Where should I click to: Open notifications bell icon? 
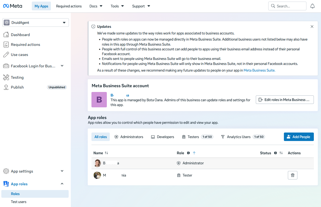coord(313,6)
